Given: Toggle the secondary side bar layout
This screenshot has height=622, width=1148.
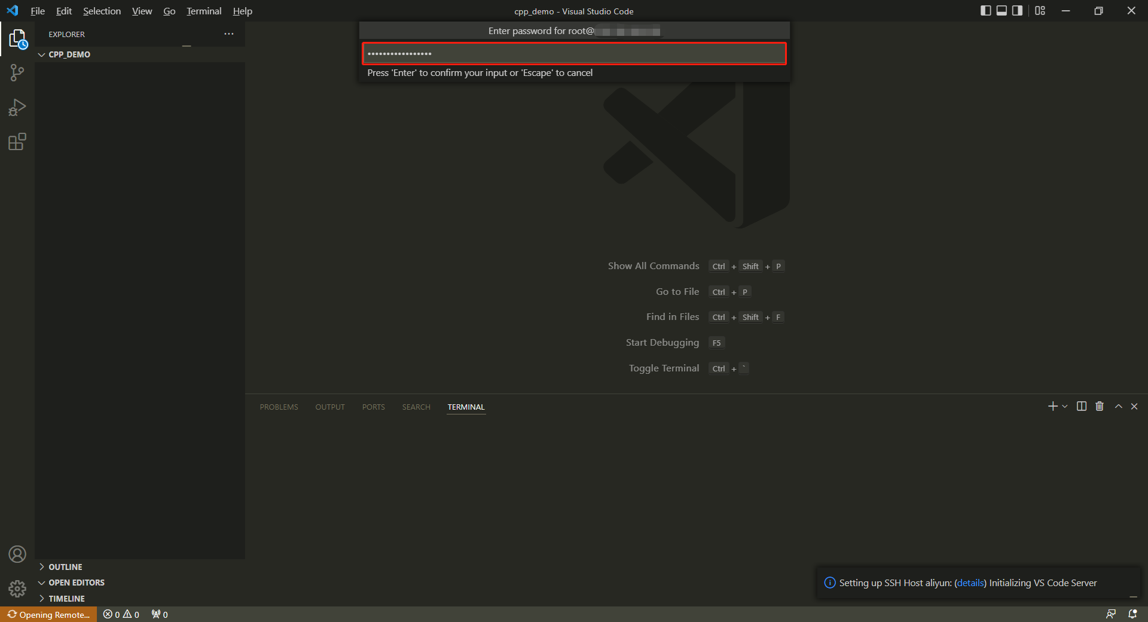Looking at the screenshot, I should (x=1017, y=11).
